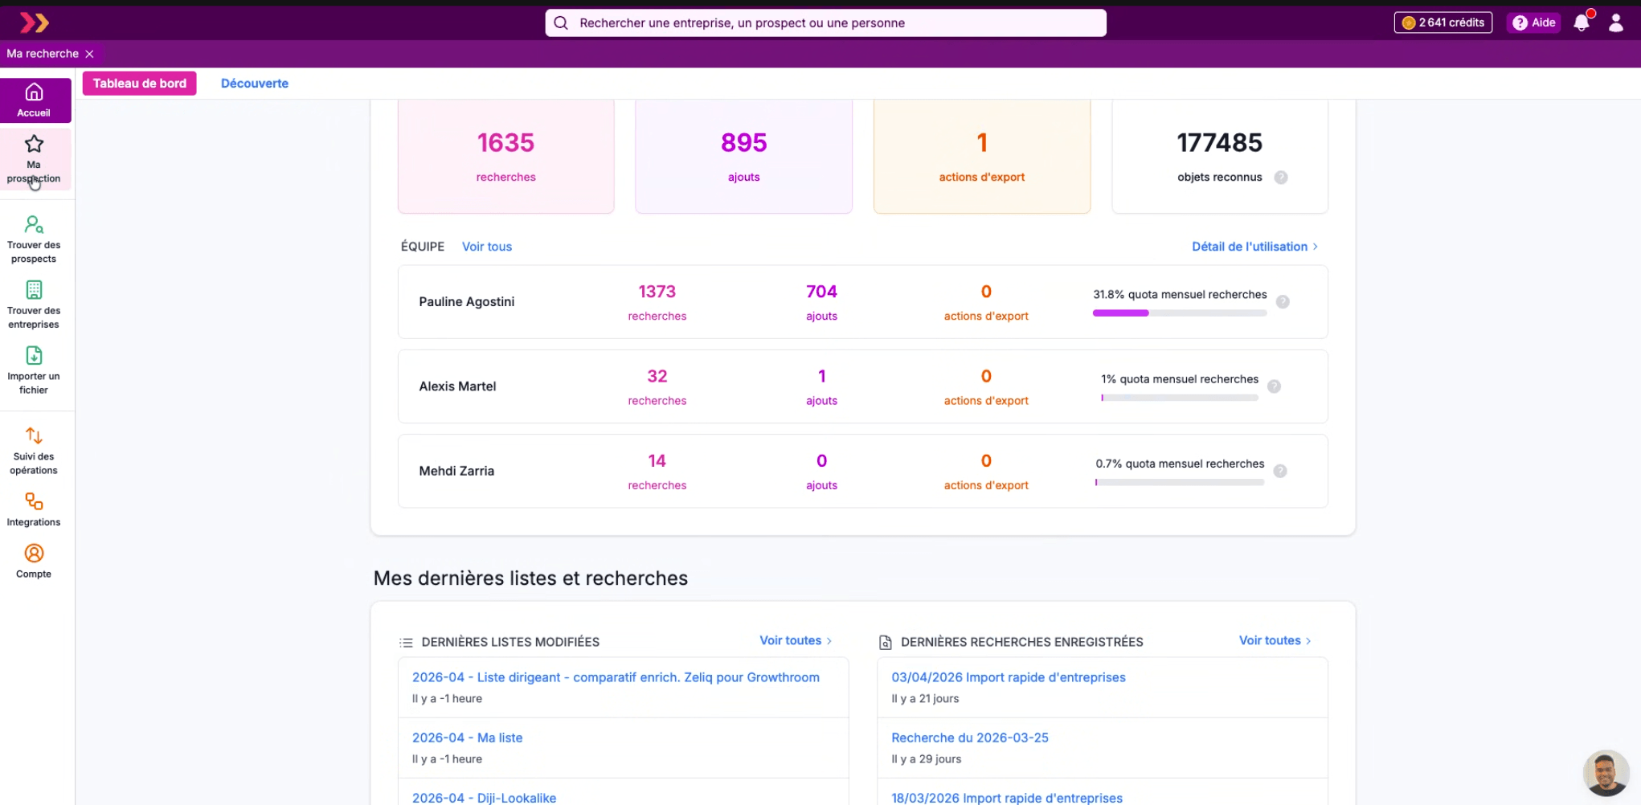Open 03/04/2026 Import rapide d'entreprises search
The image size is (1641, 805).
coord(1009,677)
